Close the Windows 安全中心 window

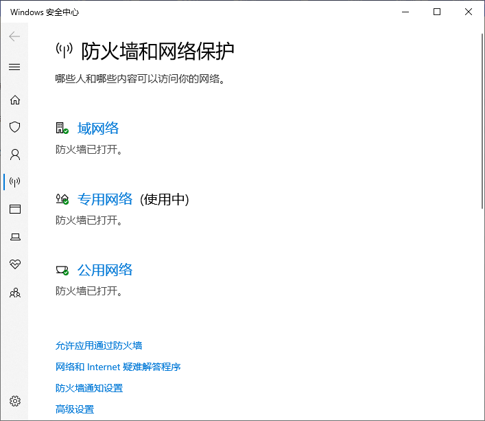pyautogui.click(x=469, y=12)
